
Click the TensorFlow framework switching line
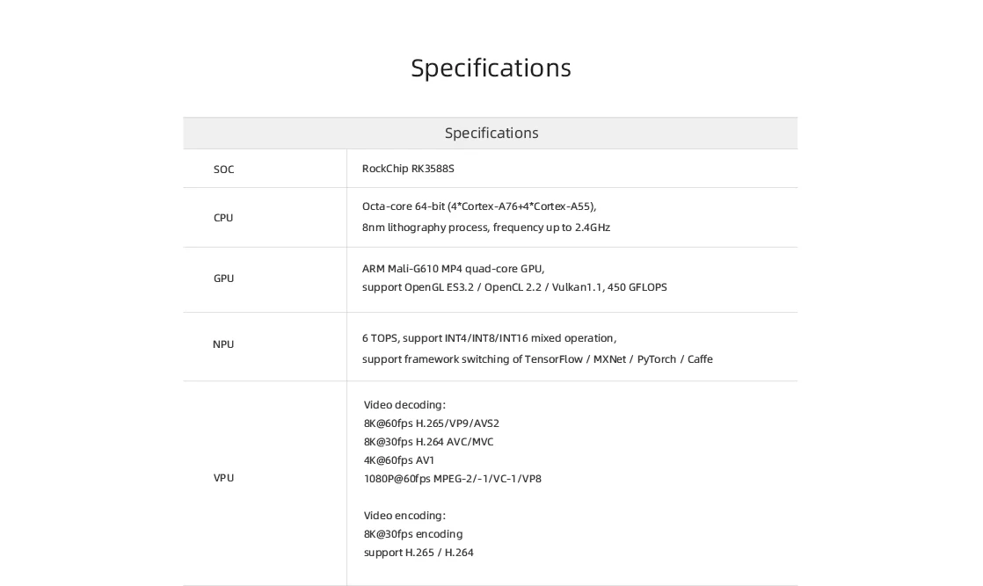tap(537, 359)
